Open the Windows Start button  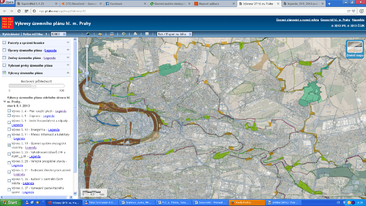coord(10,202)
